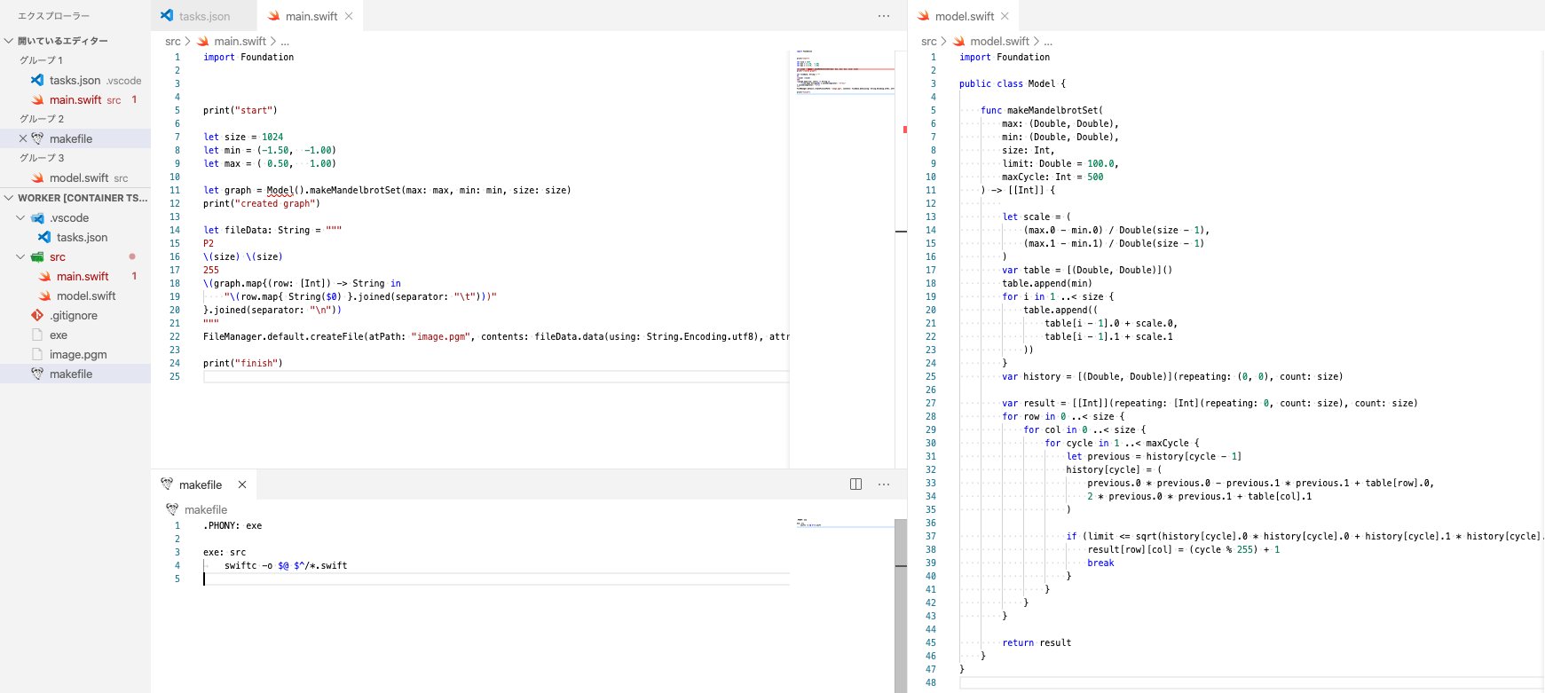Viewport: 1545px width, 693px height.
Task: Click the swiftc command line in makefile
Action: tap(286, 565)
